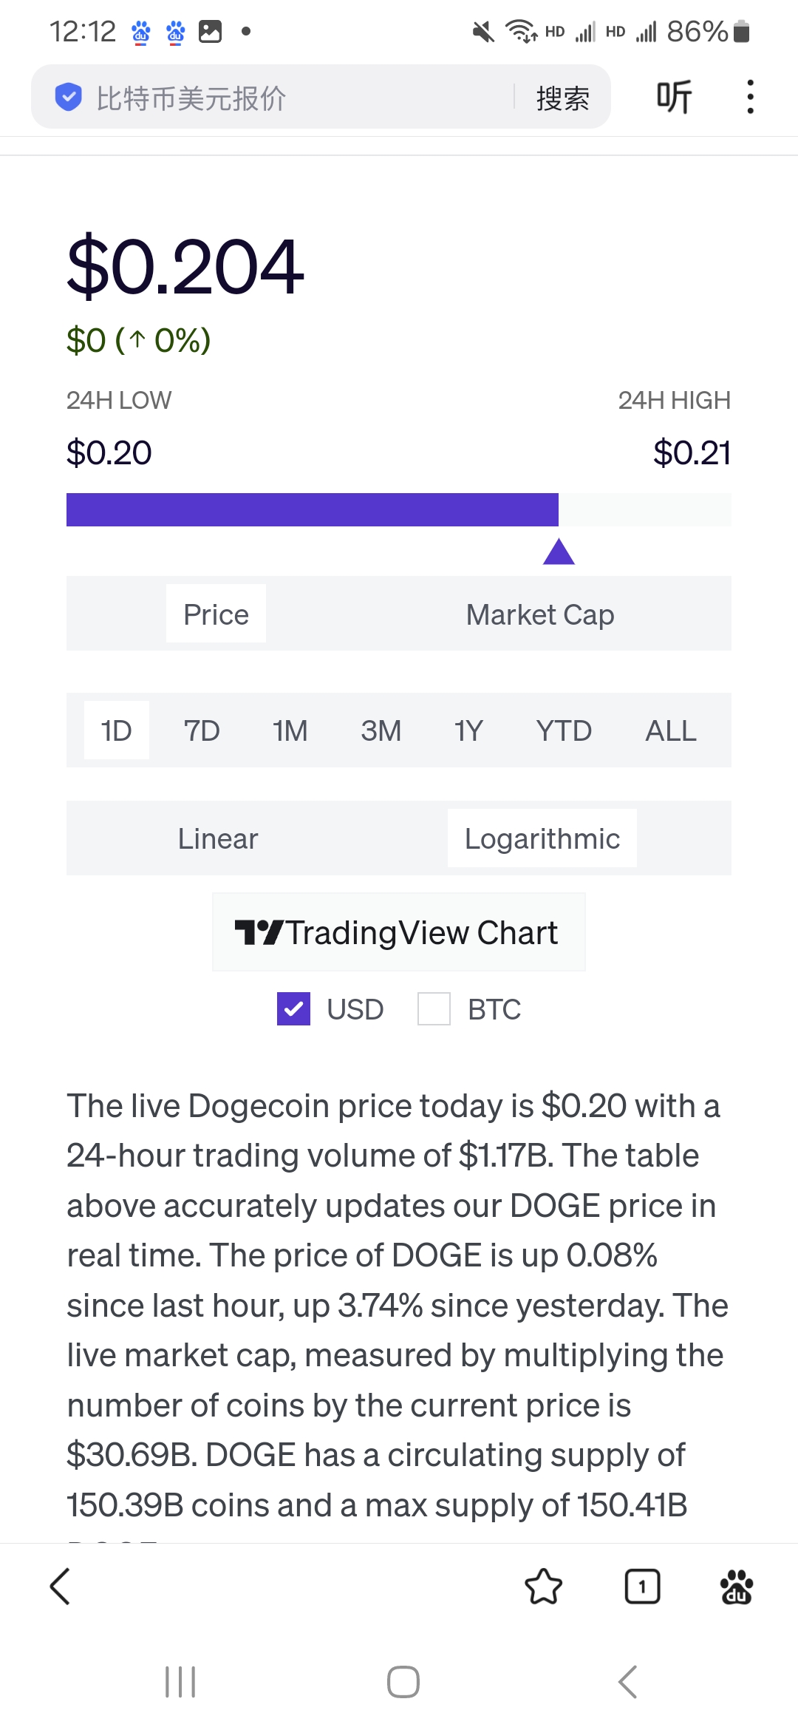Tap the 搜索 search button

coord(562,98)
